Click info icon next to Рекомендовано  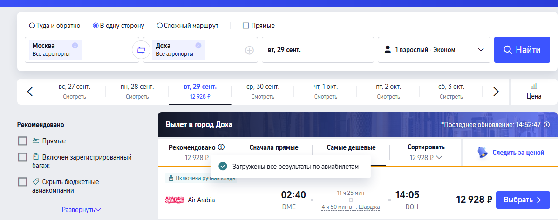tap(221, 147)
